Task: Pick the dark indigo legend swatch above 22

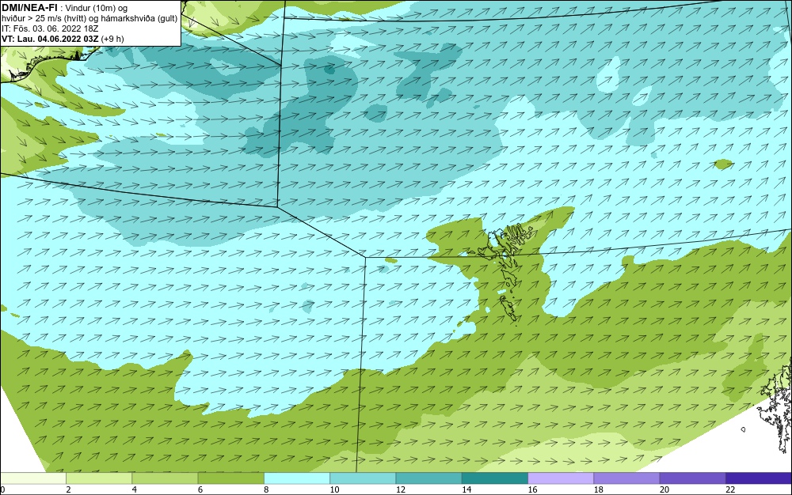Action: (759, 478)
